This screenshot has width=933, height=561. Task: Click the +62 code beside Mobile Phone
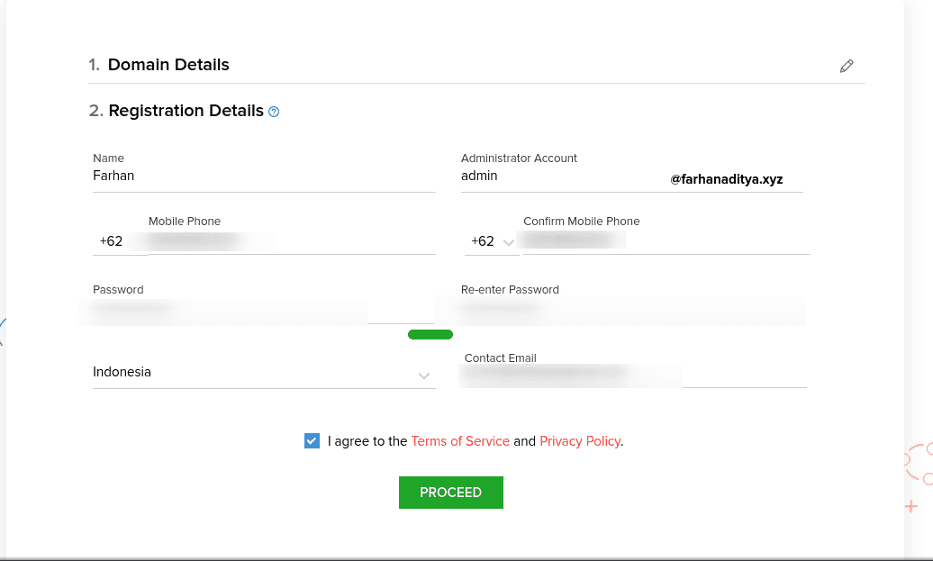pyautogui.click(x=112, y=241)
